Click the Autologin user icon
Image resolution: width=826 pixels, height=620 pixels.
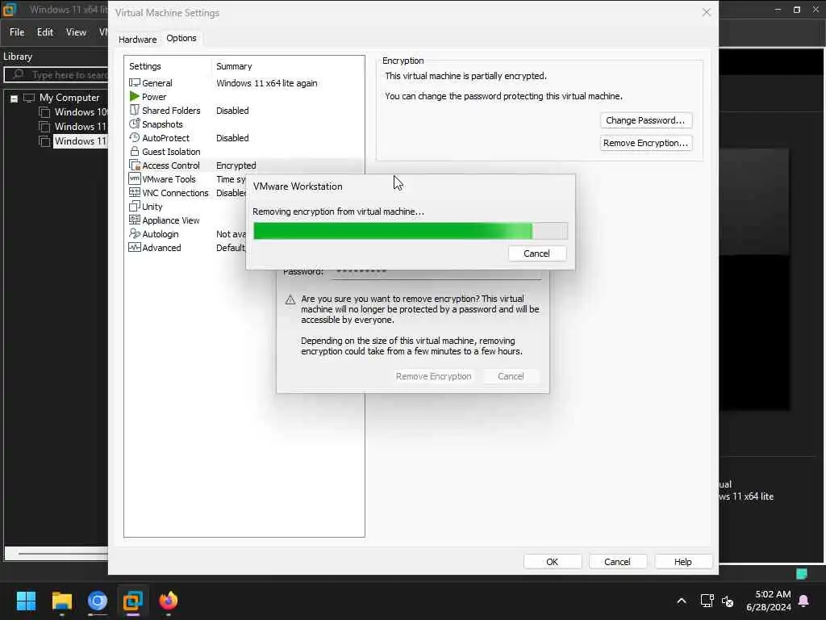[135, 233]
